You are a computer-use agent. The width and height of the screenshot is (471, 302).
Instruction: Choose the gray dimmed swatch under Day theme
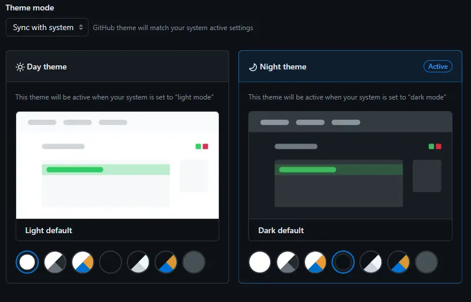click(194, 262)
